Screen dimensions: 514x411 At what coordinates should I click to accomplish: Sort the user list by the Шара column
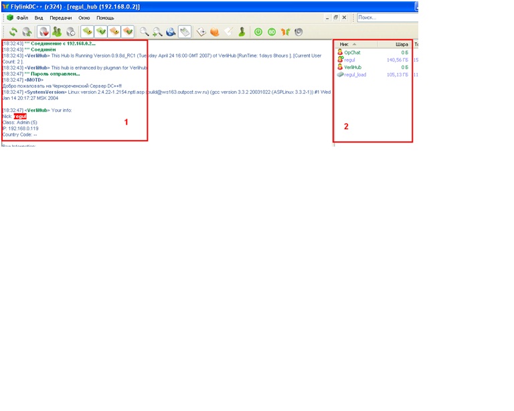[x=395, y=44]
